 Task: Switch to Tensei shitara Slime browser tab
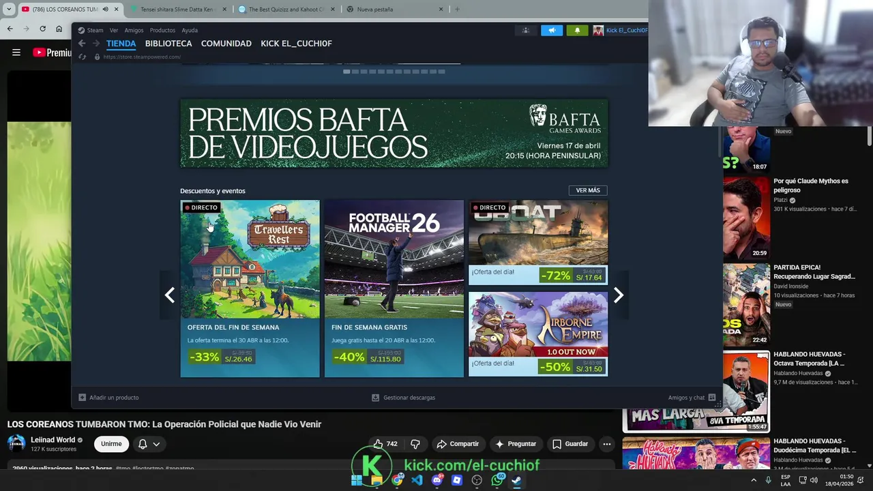176,10
